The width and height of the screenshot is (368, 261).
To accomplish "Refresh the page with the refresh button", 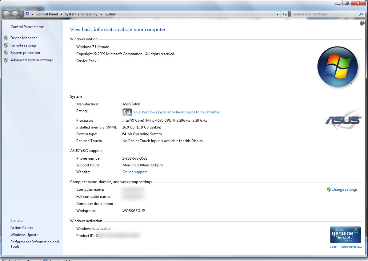I will tap(285, 14).
